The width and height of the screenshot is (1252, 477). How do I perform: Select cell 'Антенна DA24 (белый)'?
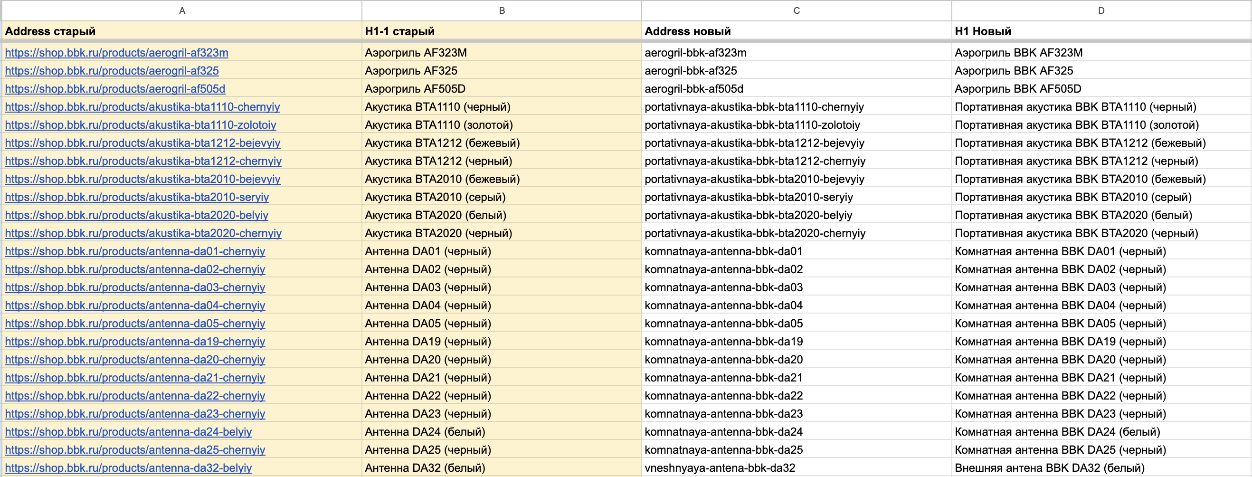pos(502,431)
